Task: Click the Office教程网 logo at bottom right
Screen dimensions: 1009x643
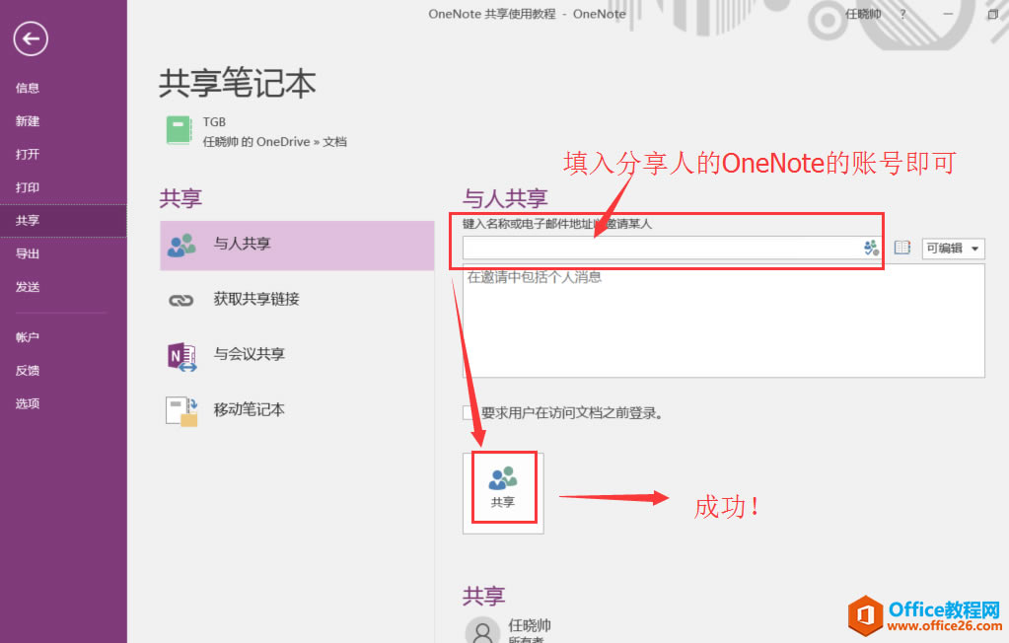Action: [922, 616]
